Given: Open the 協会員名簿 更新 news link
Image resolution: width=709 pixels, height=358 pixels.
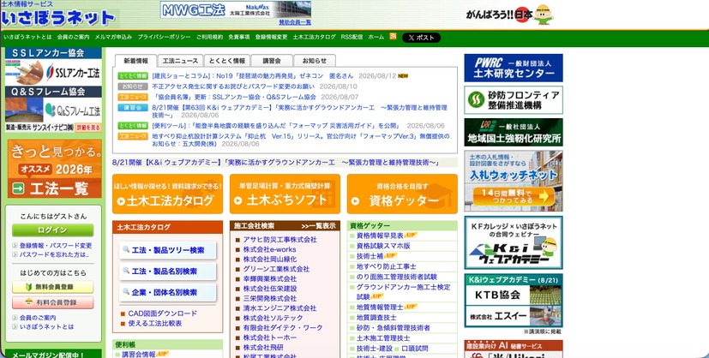Looking at the screenshot, I should point(234,97).
